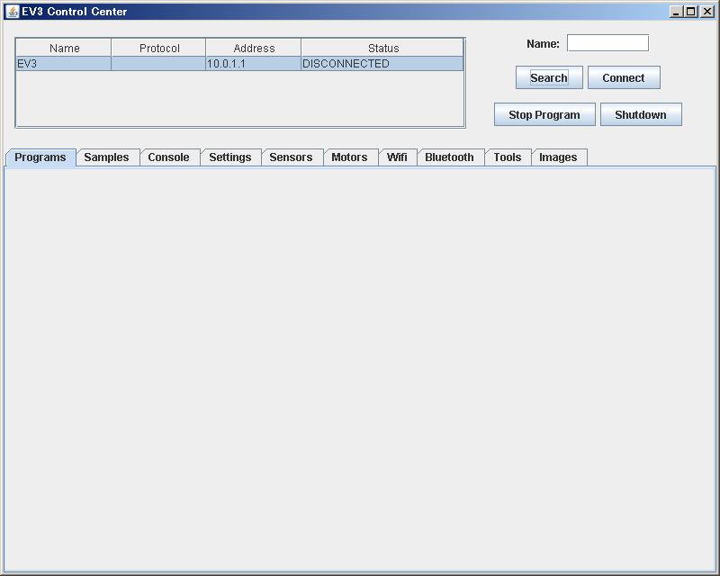
Task: Click the Connect button
Action: coord(624,77)
